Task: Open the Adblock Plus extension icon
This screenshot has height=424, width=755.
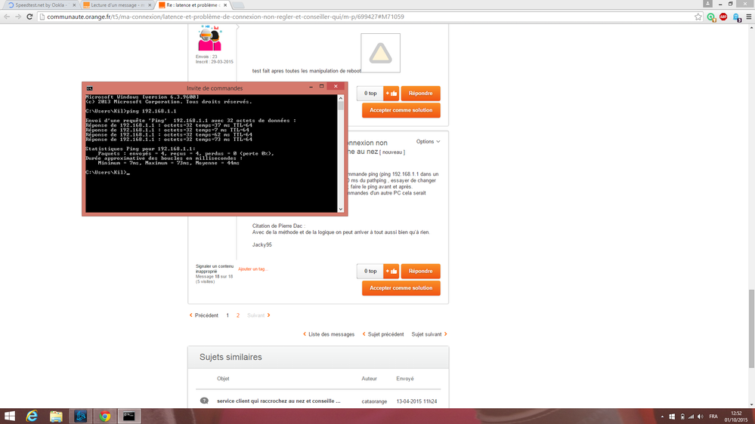Action: pos(723,17)
